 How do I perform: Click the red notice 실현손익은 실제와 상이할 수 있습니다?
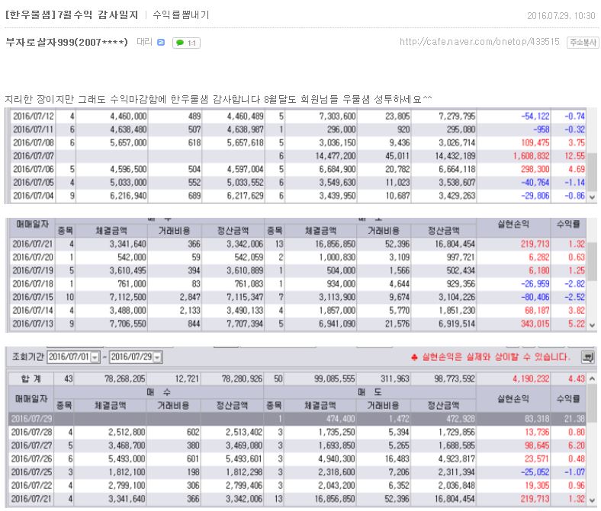[496, 357]
